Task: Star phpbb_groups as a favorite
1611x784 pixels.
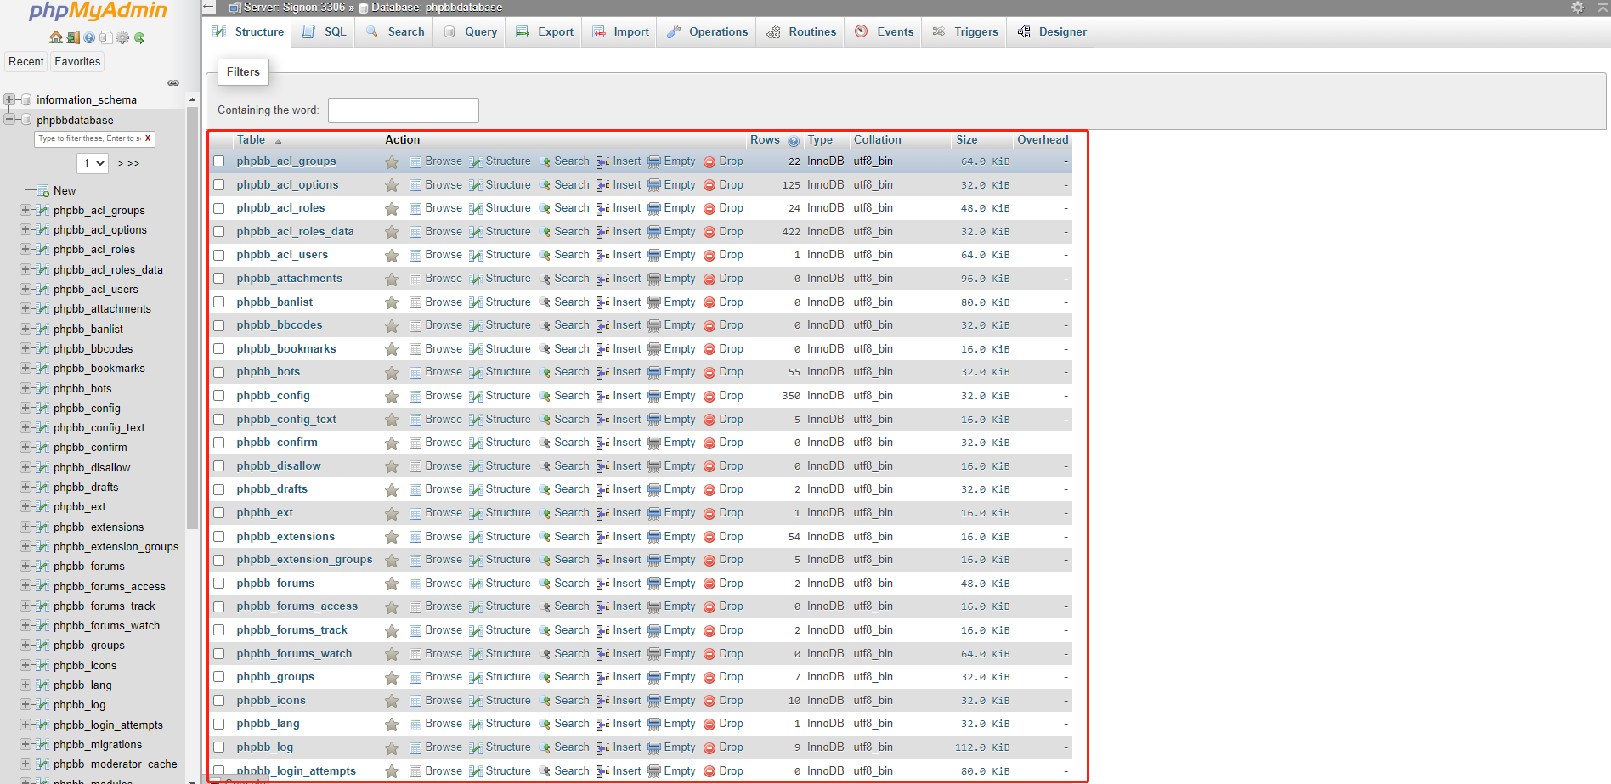Action: point(392,678)
